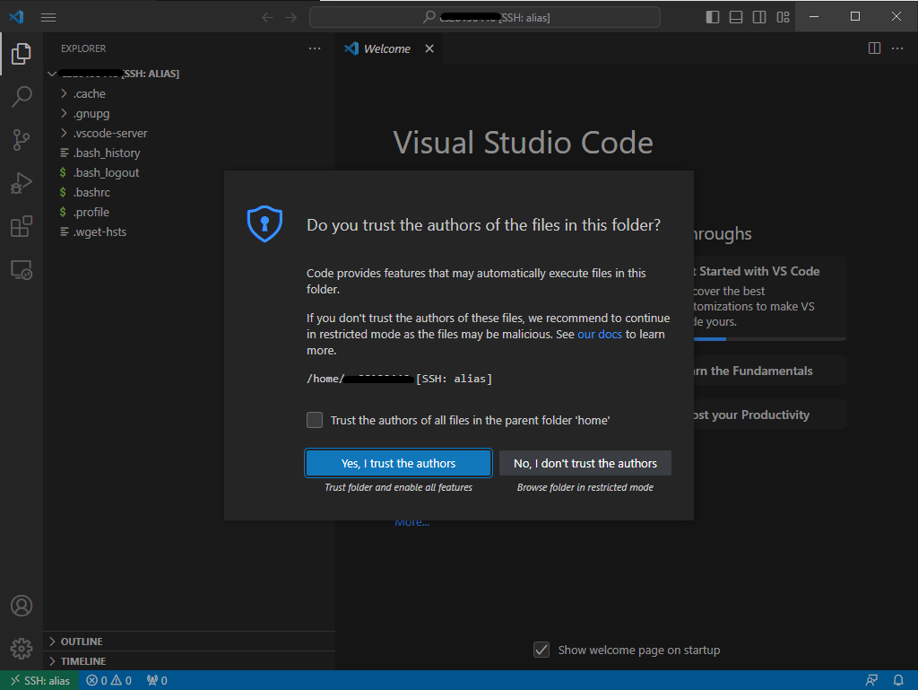The width and height of the screenshot is (918, 690).
Task: Open the Customize Layout icon
Action: click(783, 17)
